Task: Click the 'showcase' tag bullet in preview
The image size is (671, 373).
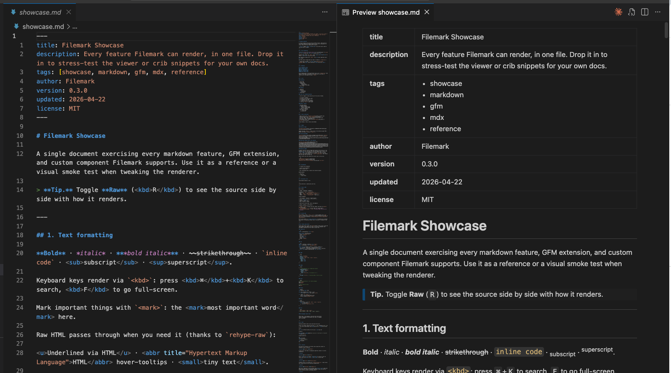Action: click(446, 83)
